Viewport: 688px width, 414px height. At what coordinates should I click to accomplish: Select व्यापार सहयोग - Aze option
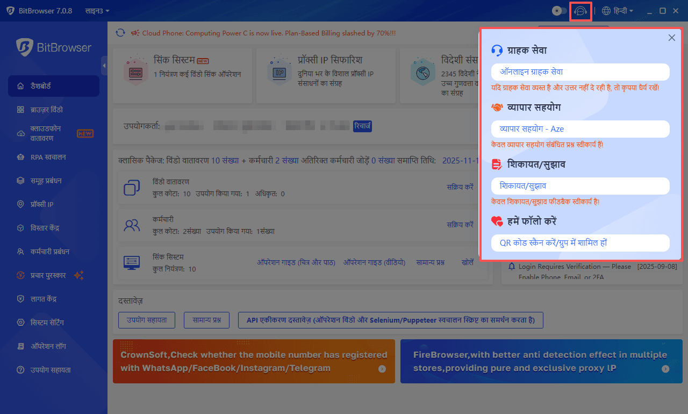coord(580,129)
